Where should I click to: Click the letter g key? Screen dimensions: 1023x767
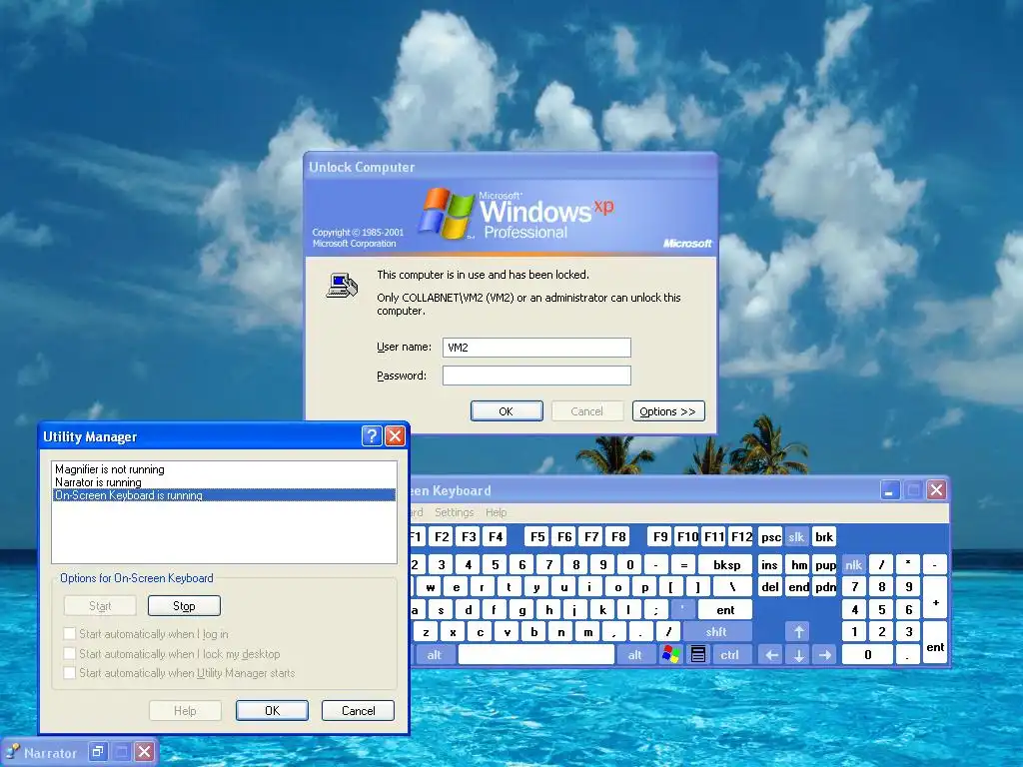coord(521,610)
